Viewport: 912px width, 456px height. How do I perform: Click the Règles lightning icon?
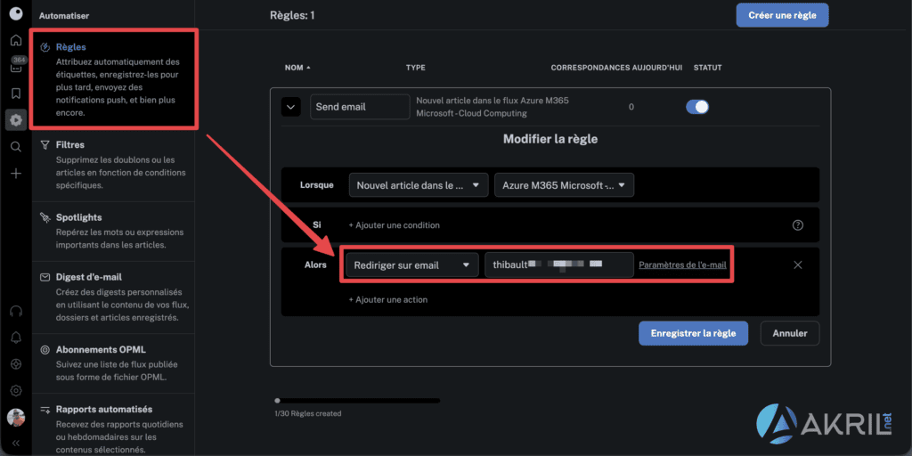(x=45, y=47)
